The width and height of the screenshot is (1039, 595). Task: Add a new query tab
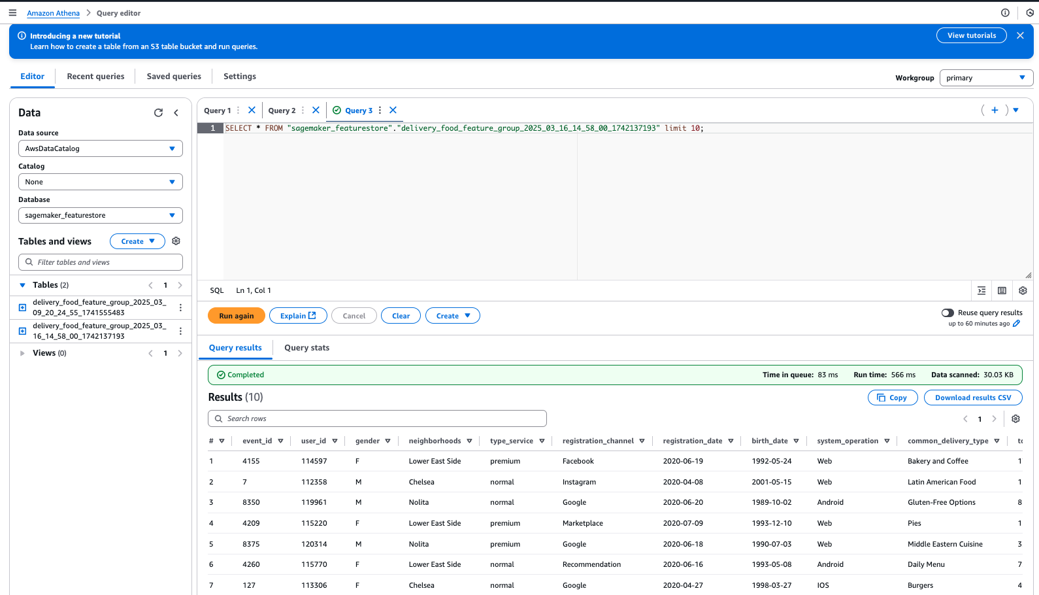(x=995, y=110)
